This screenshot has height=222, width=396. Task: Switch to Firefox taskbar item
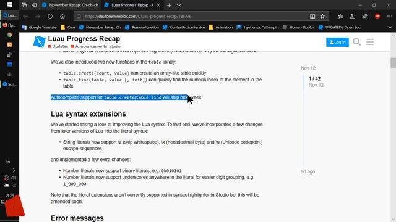(10, 25)
